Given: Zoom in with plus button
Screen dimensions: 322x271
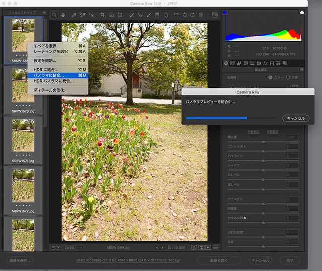Looking at the screenshot, I should (58, 248).
